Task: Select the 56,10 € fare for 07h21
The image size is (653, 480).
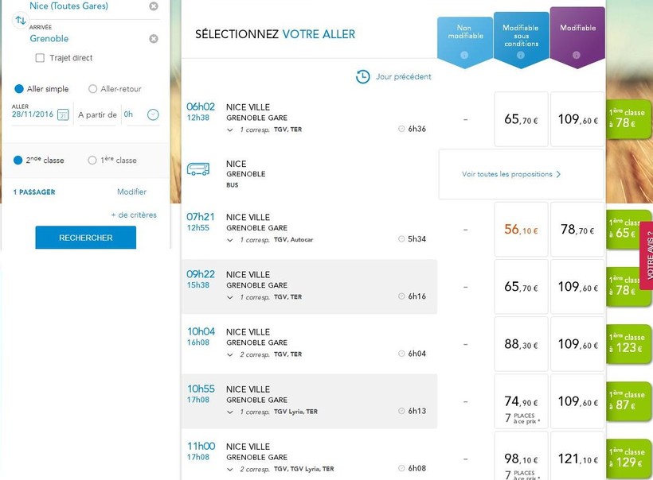Action: (521, 230)
